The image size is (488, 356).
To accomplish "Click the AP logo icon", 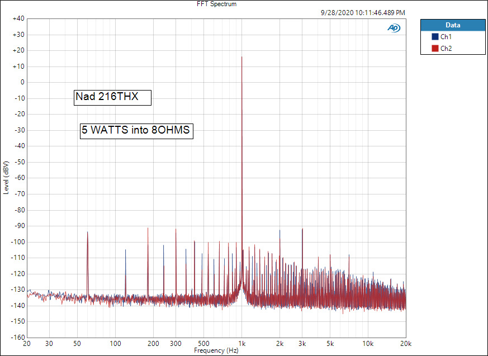I will coord(394,28).
